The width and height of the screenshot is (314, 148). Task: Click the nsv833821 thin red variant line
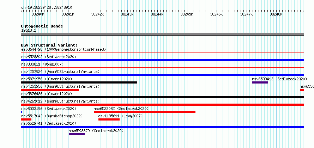tap(162, 68)
